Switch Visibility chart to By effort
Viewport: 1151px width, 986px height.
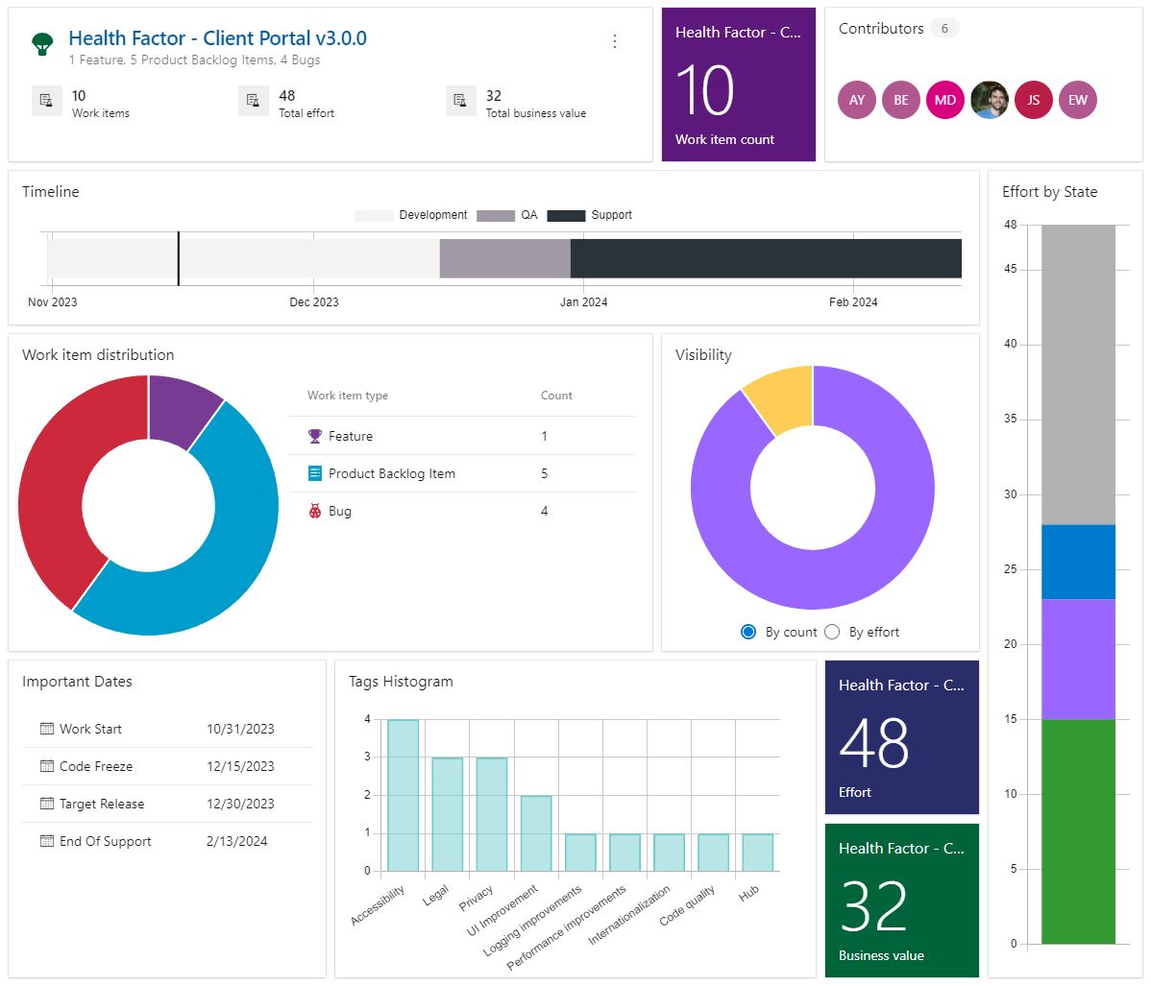pos(832,632)
